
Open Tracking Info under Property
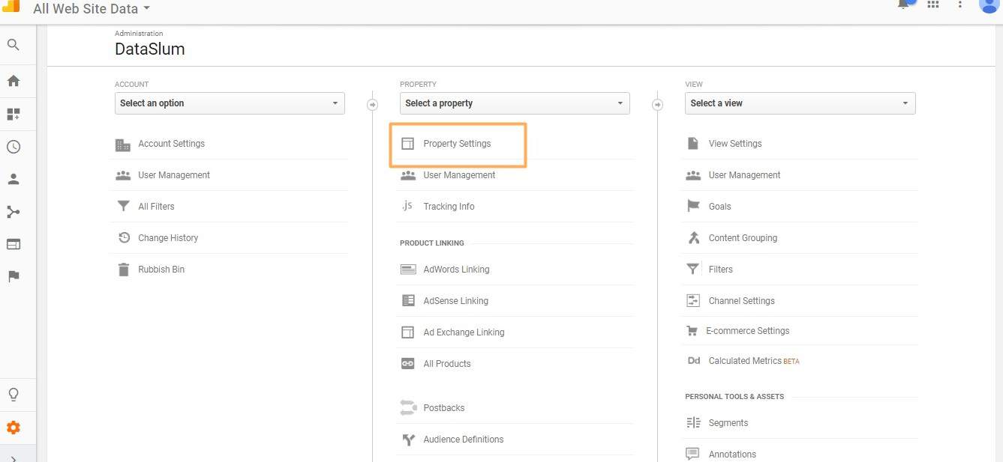coord(449,207)
